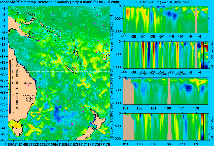Click the OceanMAPS 5m temp. seasonal anomaly title
Screen dimensions: 214x146
(x=59, y=2)
